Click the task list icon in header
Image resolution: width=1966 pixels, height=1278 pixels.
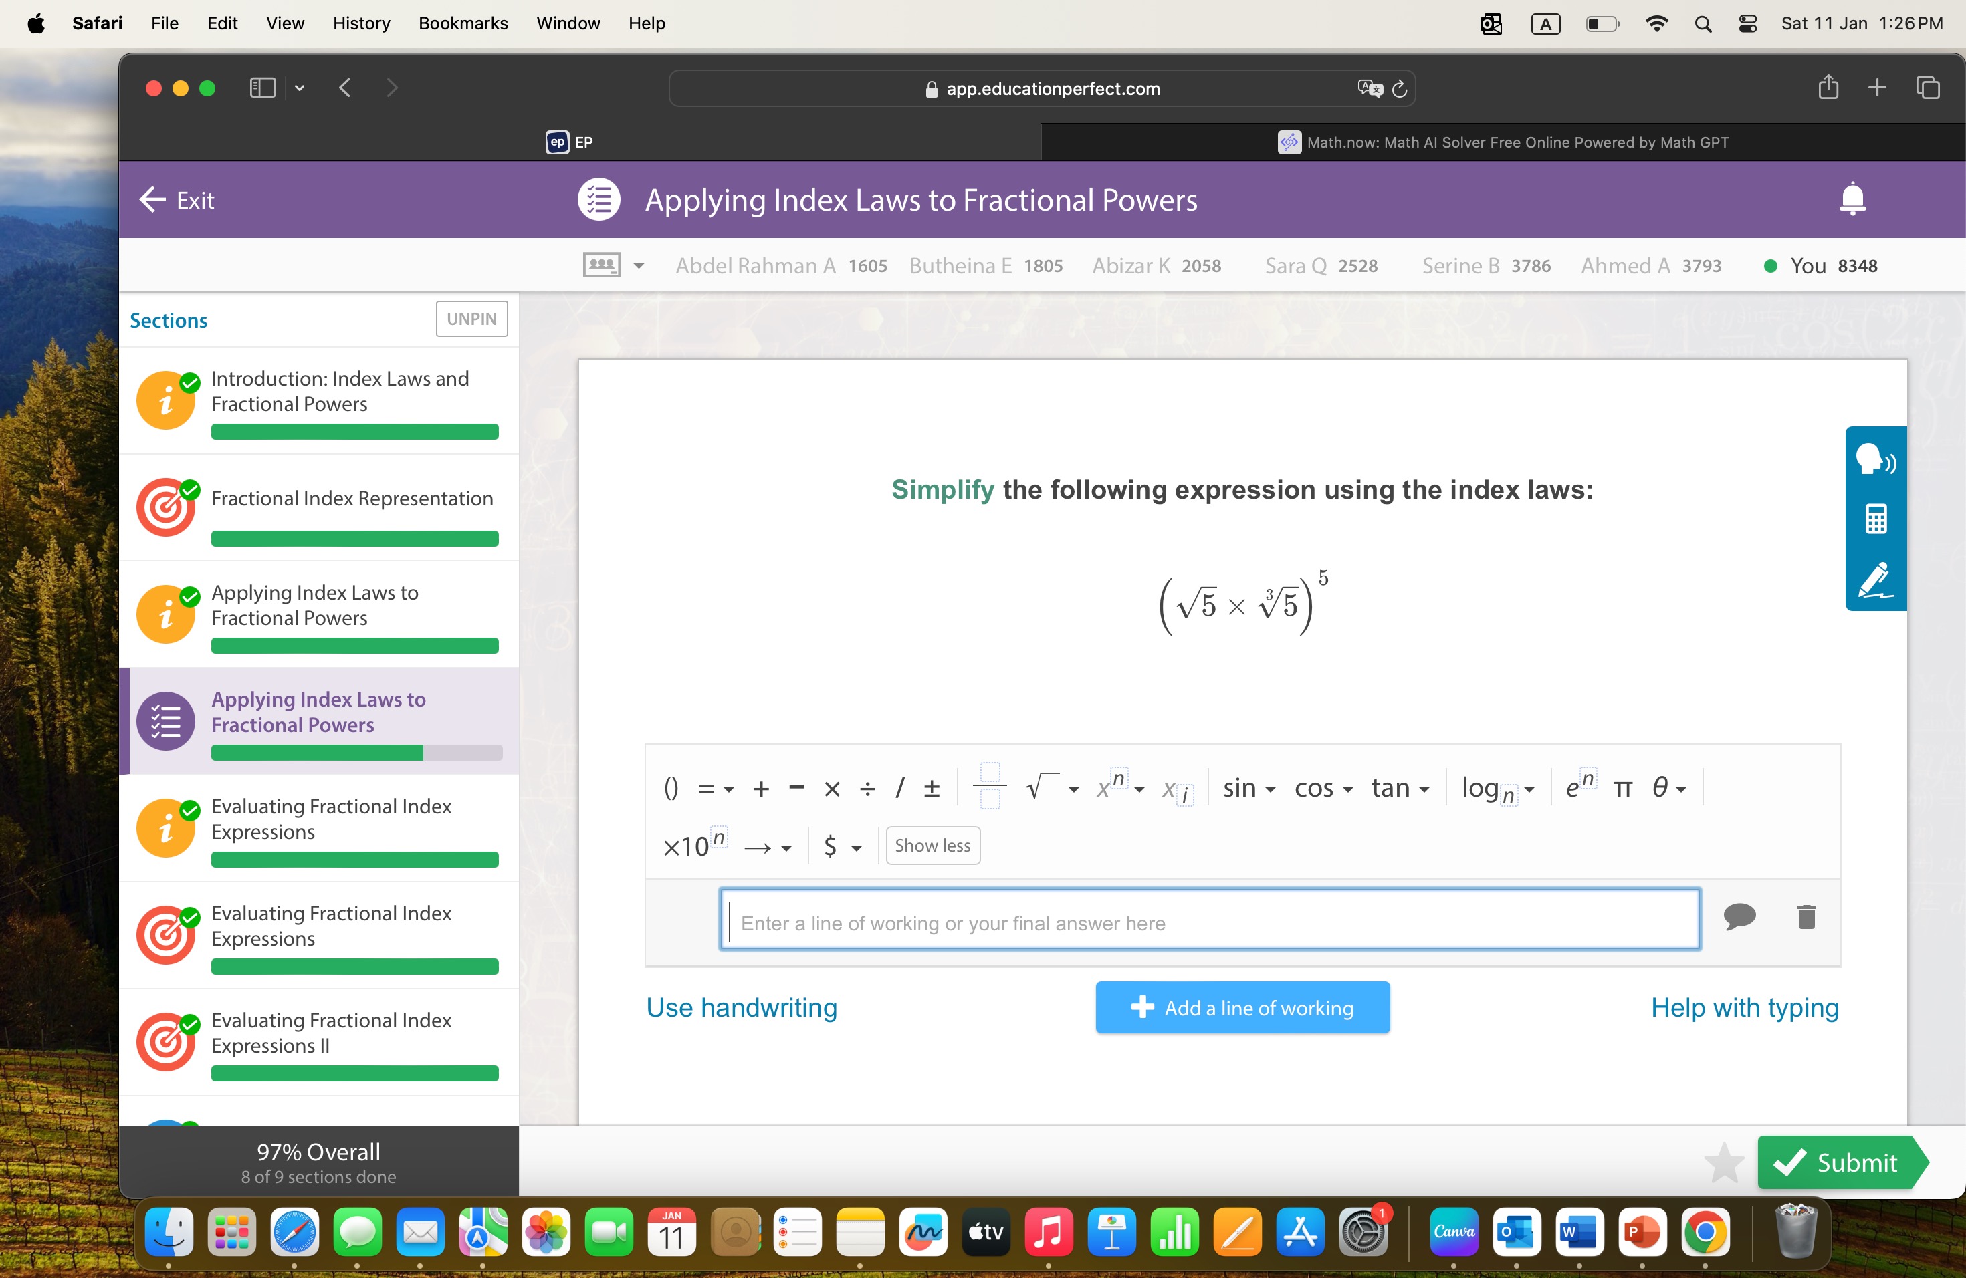point(598,199)
